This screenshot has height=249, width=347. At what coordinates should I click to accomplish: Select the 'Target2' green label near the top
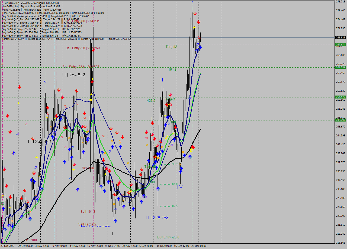point(171,47)
